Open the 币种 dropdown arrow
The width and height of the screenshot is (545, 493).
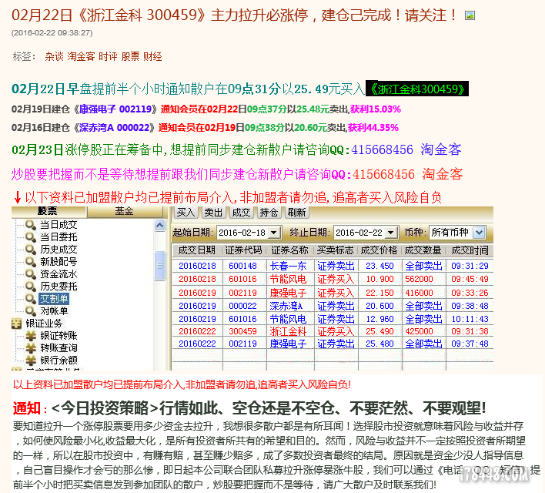click(480, 233)
